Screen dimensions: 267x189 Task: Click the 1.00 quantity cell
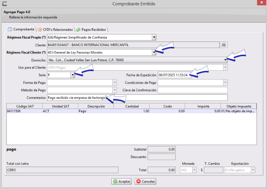(132, 111)
